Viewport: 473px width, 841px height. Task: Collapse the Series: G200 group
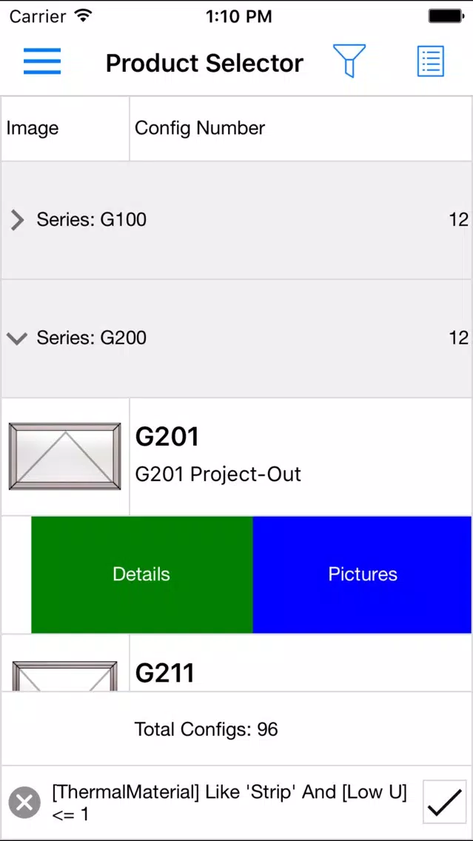[x=17, y=338]
